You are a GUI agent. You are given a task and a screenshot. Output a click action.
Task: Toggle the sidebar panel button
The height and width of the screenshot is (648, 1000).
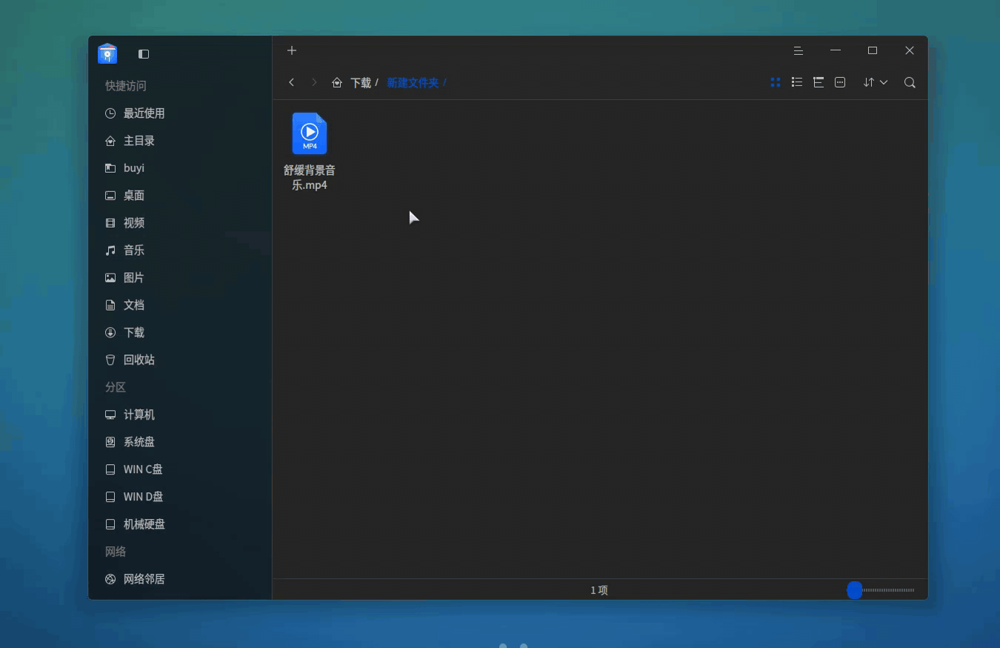pyautogui.click(x=144, y=54)
